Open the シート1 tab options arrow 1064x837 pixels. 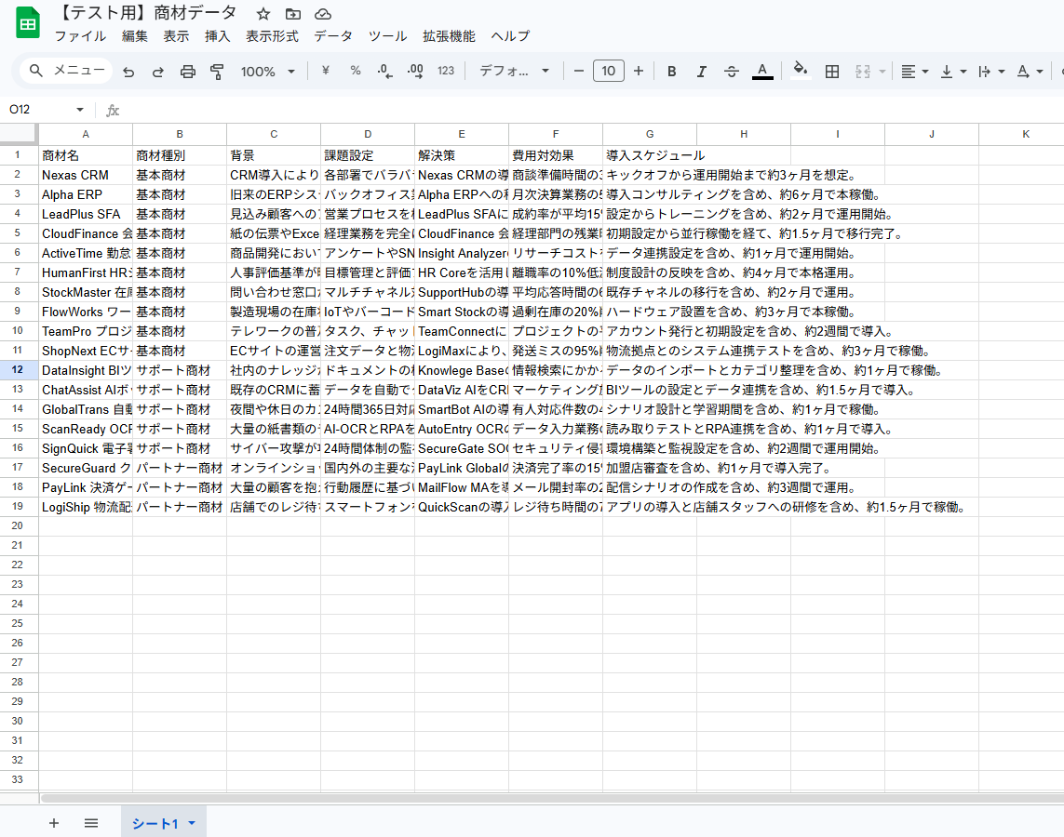coord(192,823)
